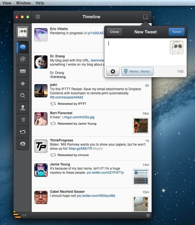Image resolution: width=195 pixels, height=225 pixels.
Task: Close the New Tweet popover
Action: [114, 32]
